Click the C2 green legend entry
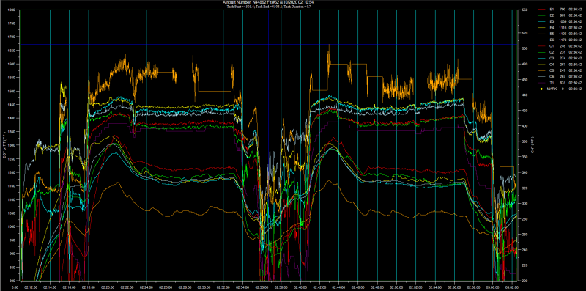Image resolution: width=586 pixels, height=291 pixels. 560,52
